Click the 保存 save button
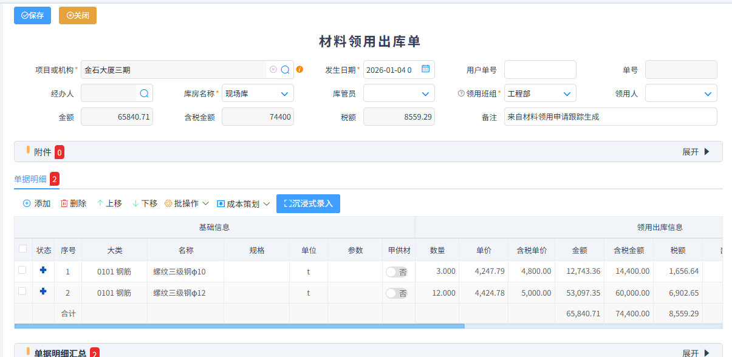 coord(32,15)
